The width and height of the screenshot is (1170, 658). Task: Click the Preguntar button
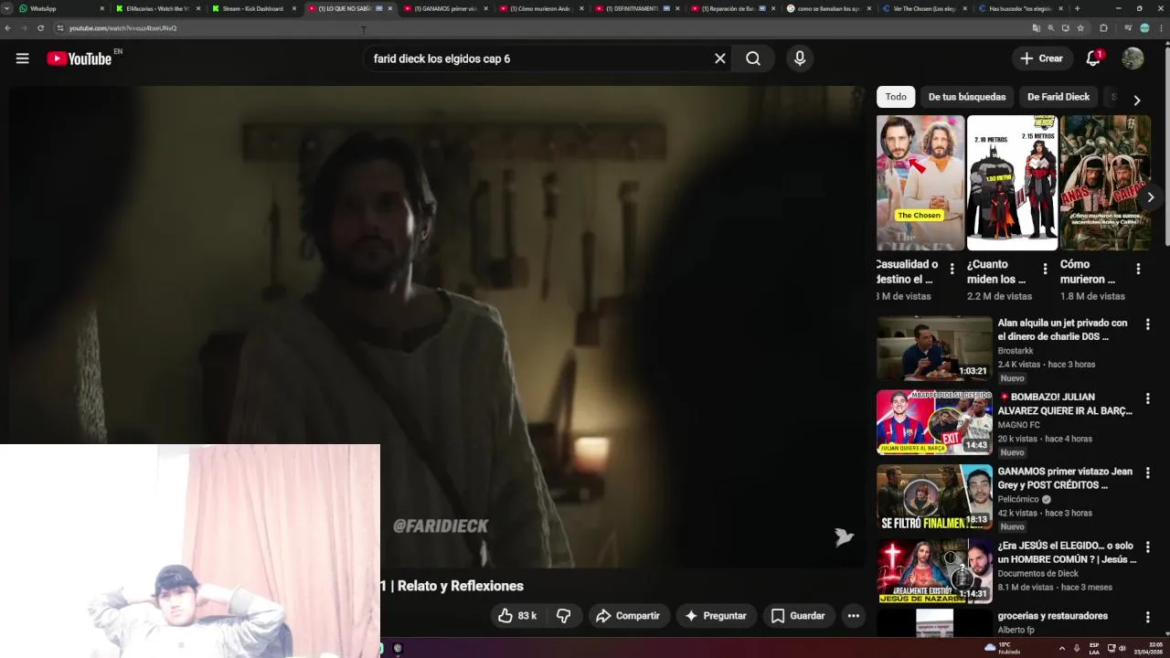(x=716, y=616)
